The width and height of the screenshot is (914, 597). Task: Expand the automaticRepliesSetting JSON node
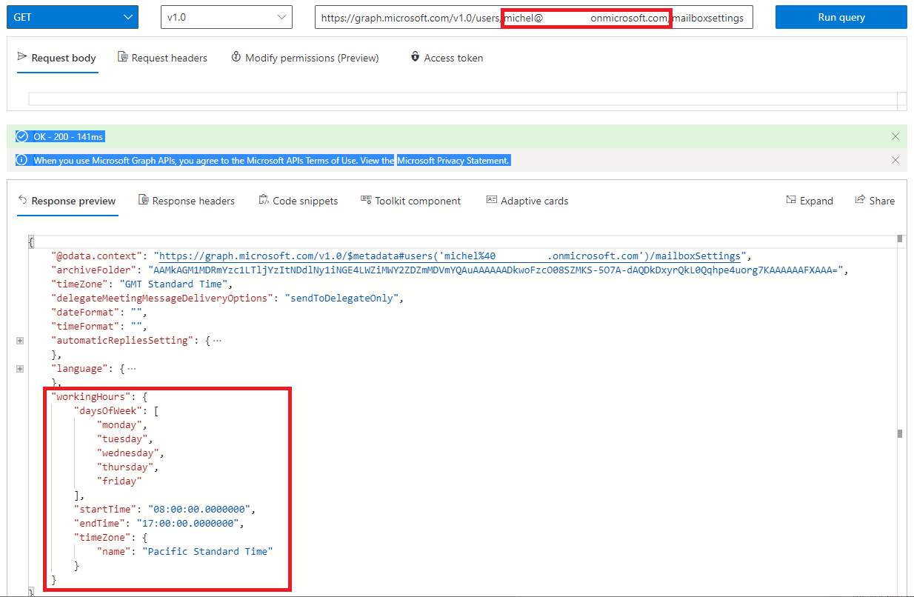click(x=19, y=340)
